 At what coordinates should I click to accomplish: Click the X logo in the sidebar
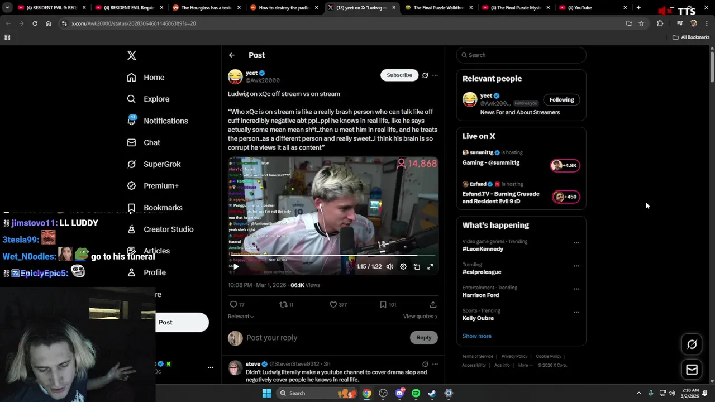click(x=132, y=55)
